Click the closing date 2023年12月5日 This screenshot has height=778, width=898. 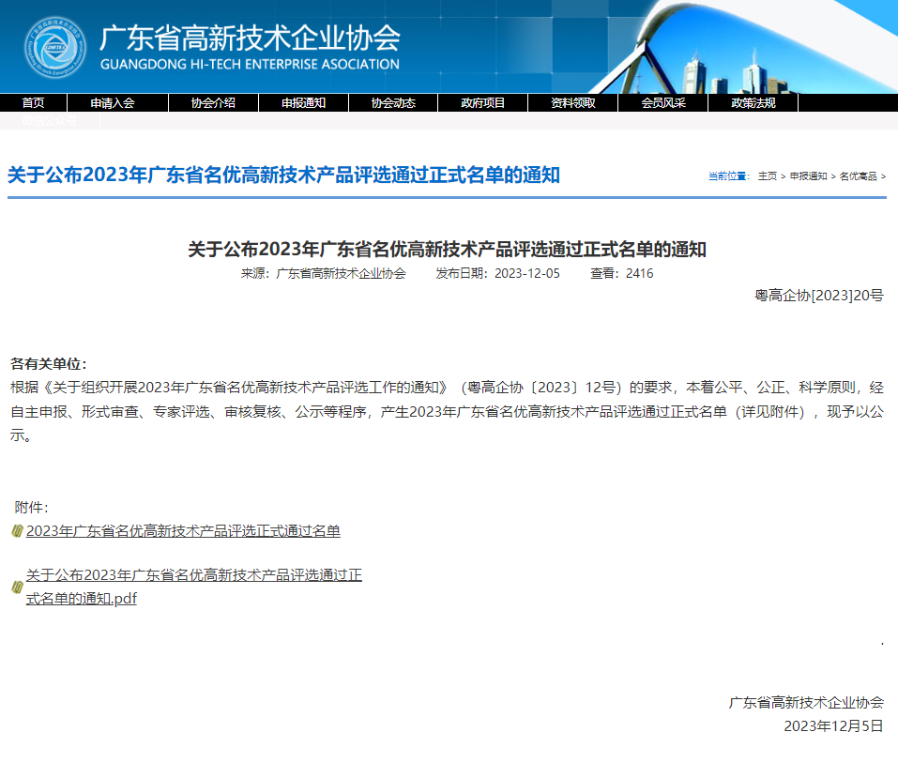coord(833,725)
